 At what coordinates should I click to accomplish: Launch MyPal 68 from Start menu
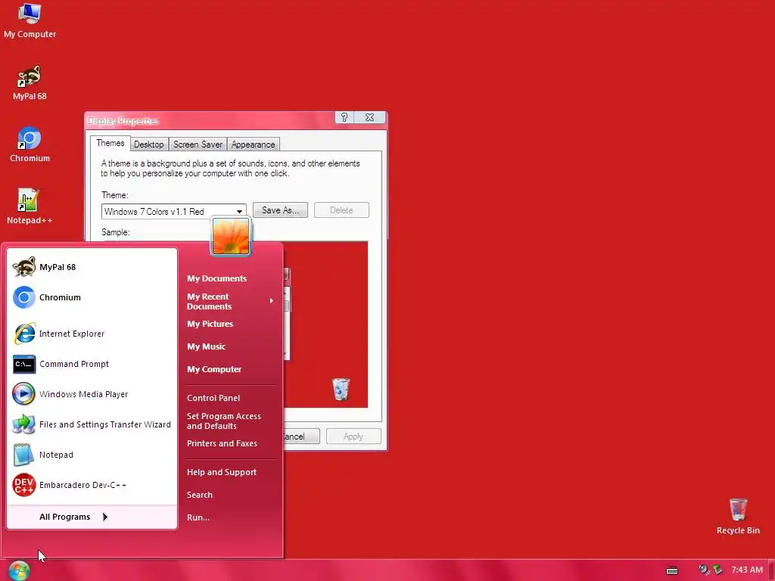(92, 267)
